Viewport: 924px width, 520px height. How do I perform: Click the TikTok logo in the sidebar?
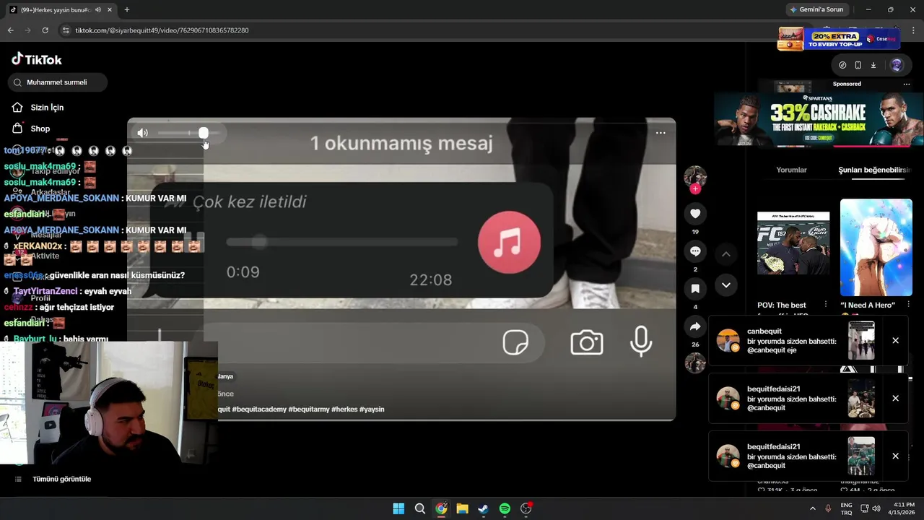point(37,59)
